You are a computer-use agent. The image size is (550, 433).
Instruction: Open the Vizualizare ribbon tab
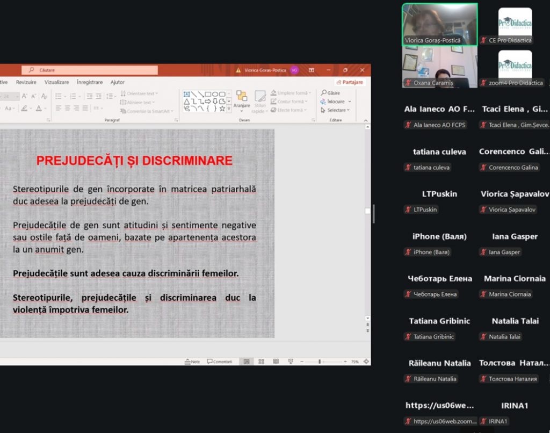click(x=56, y=82)
